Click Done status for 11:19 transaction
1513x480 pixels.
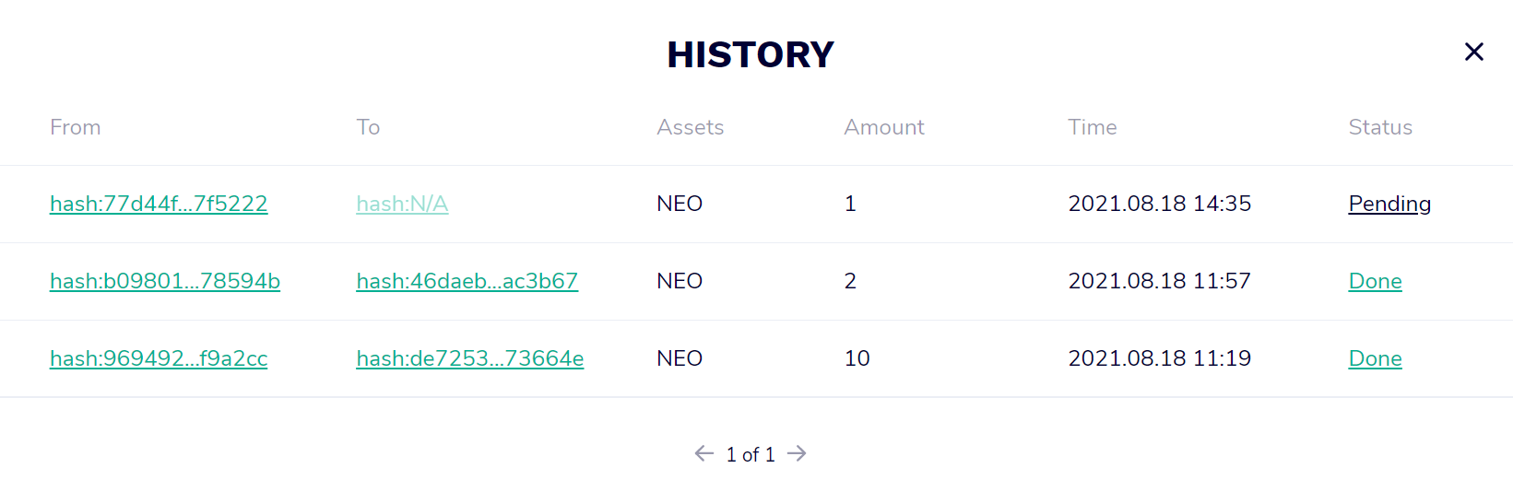click(x=1375, y=358)
